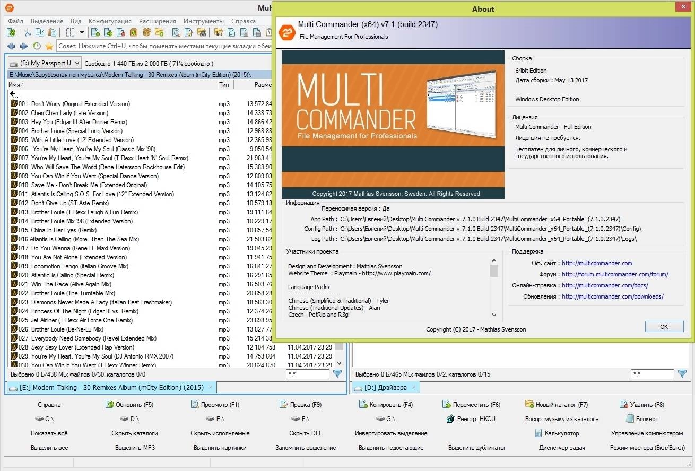Screen dimensions: 695x471
Task: Click the contributors list scroll up arrow
Action: pyautogui.click(x=494, y=260)
